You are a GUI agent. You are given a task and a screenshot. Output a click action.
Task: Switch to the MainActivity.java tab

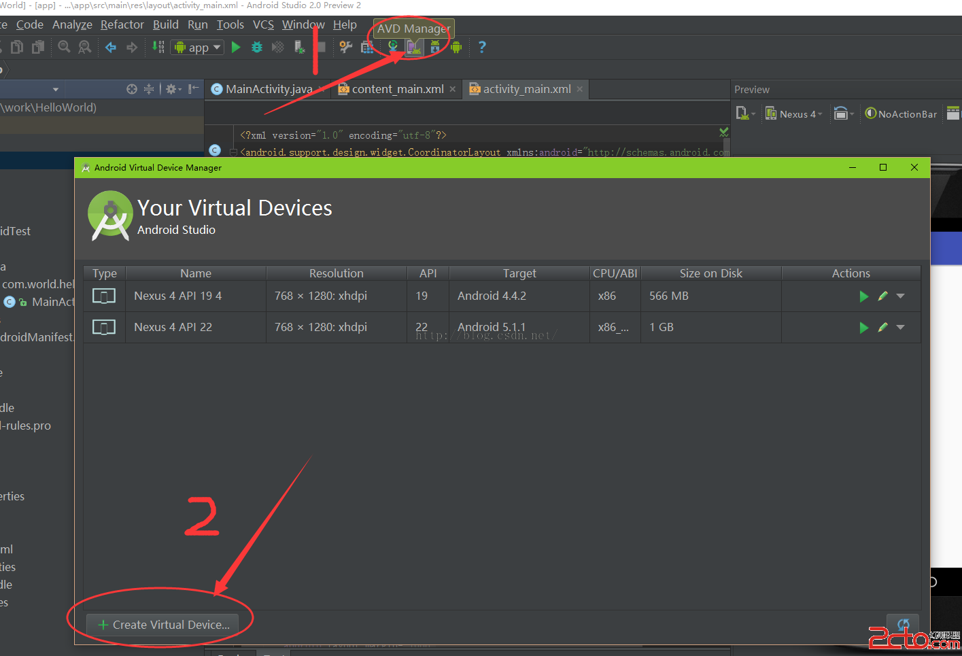(x=269, y=89)
